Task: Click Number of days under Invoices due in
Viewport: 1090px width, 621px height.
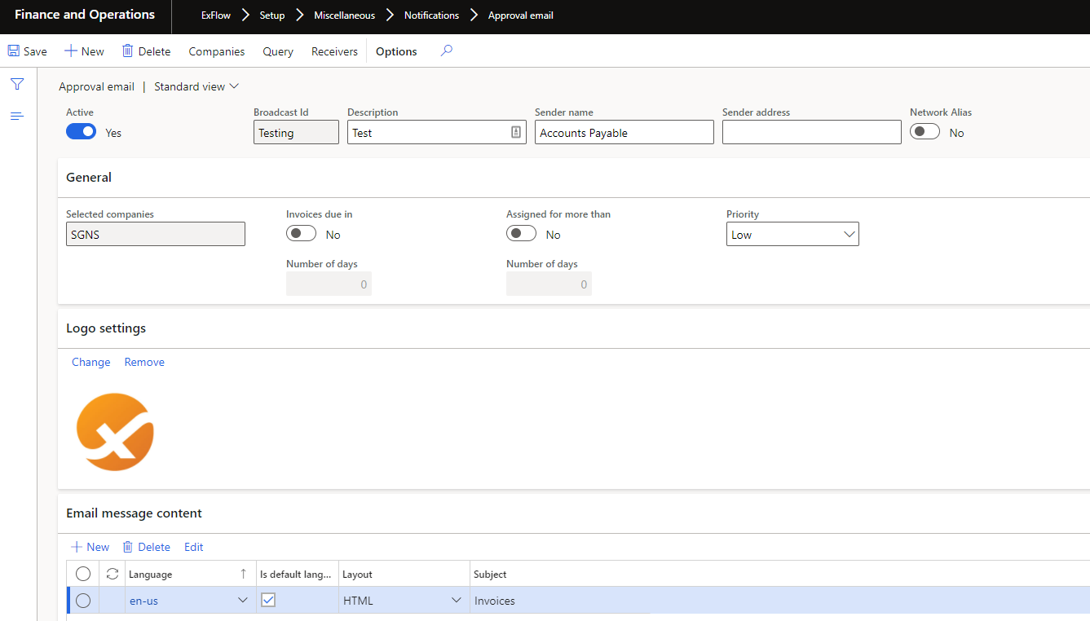Action: [x=329, y=284]
